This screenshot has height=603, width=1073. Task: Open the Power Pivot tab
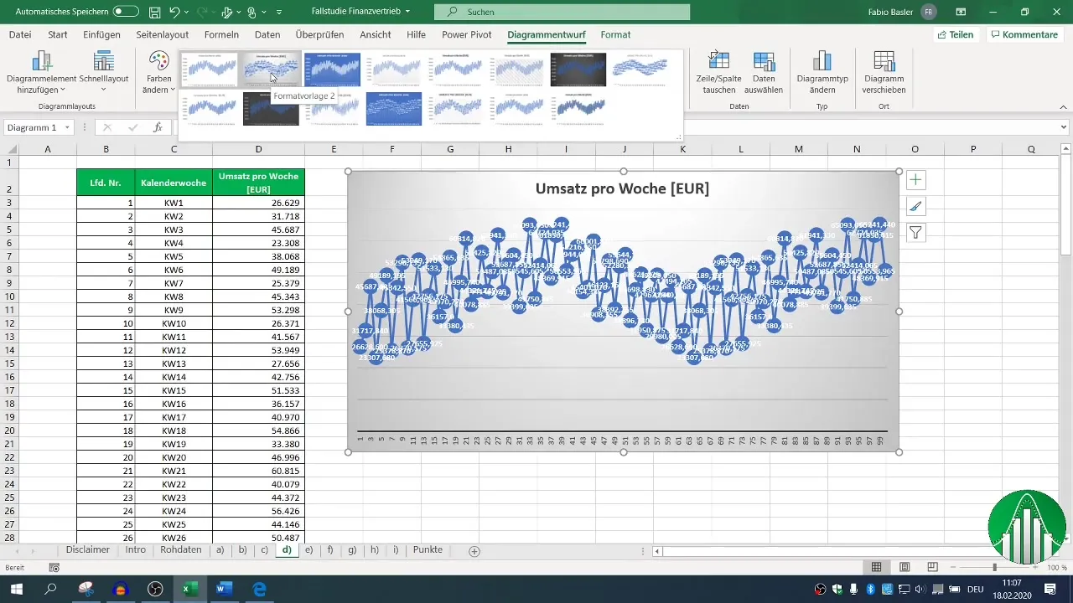pyautogui.click(x=468, y=35)
